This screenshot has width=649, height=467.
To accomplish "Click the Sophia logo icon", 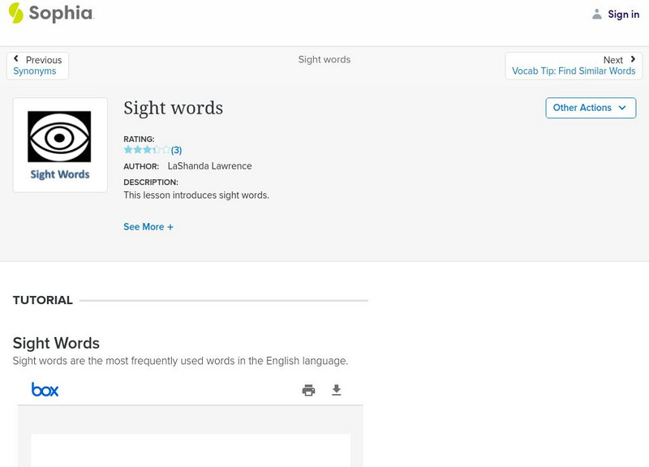I will [16, 13].
